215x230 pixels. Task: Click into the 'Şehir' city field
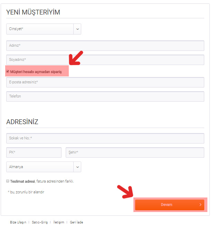click(135, 153)
